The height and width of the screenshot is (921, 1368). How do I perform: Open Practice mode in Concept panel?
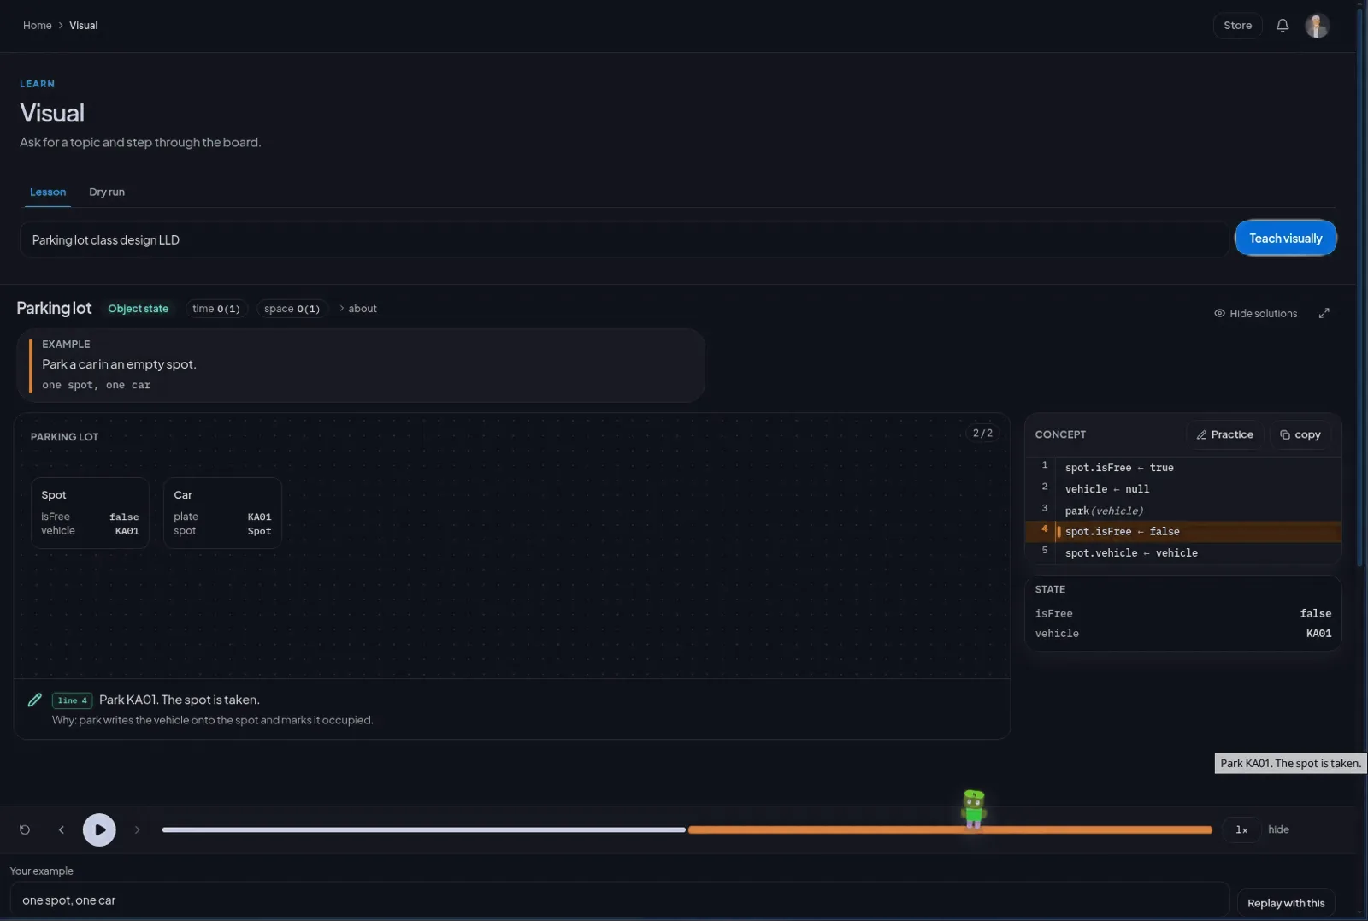click(1224, 434)
